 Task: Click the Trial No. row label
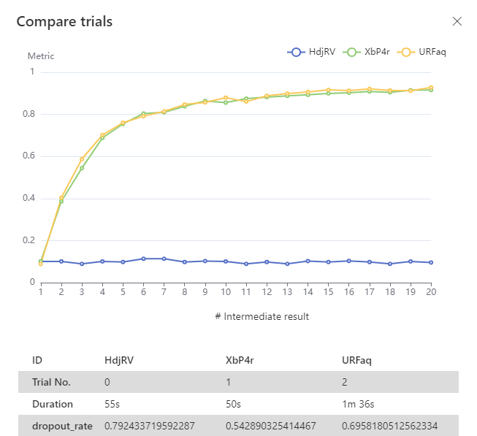pyautogui.click(x=53, y=382)
